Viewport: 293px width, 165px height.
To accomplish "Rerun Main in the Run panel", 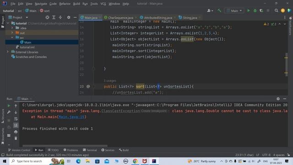I will pyautogui.click(x=9, y=106).
